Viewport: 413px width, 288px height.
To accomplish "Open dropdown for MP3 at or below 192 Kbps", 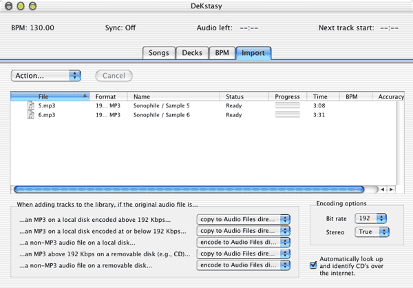I will point(244,231).
